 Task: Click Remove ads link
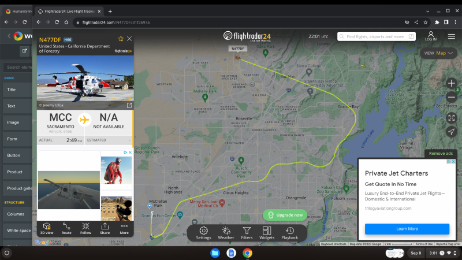click(441, 153)
